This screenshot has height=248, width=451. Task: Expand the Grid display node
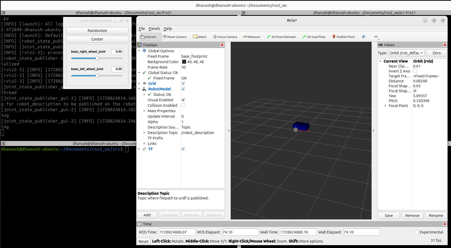point(139,83)
